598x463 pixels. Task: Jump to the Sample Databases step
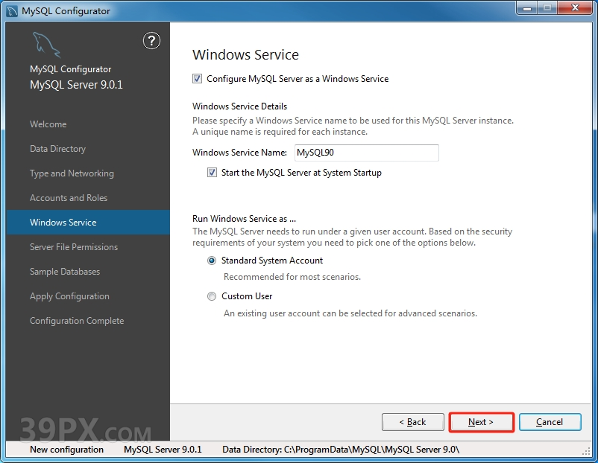65,272
